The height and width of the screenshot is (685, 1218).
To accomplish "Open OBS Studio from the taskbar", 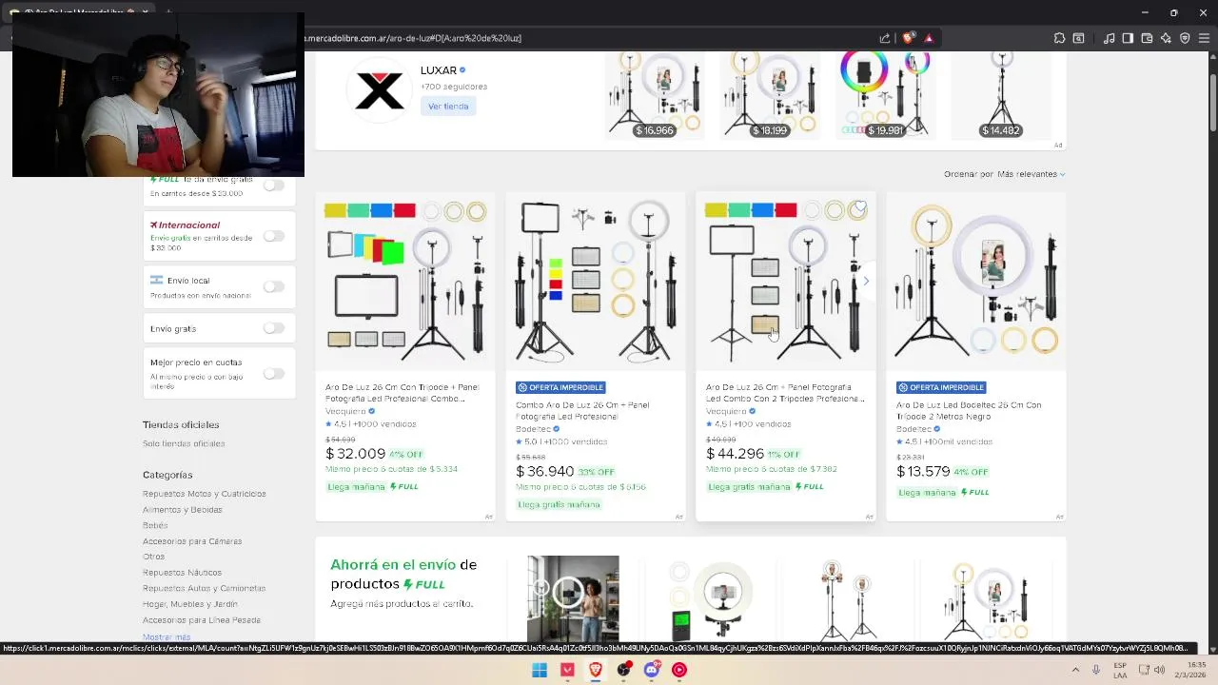I will 624,670.
